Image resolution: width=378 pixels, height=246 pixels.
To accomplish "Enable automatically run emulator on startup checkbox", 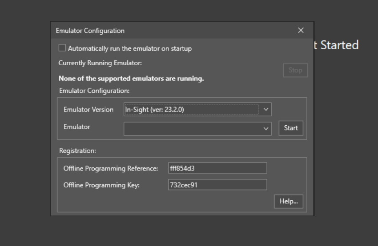I will 62,48.
